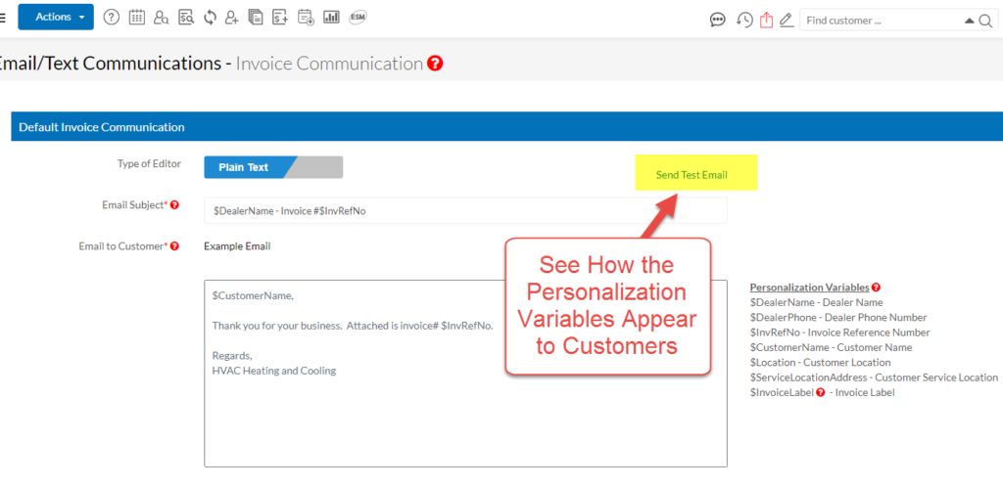Click the pencil edit icon
The width and height of the screenshot is (1003, 489).
click(787, 21)
